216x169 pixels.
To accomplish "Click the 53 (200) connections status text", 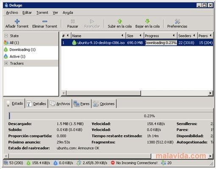I will [x=16, y=163].
